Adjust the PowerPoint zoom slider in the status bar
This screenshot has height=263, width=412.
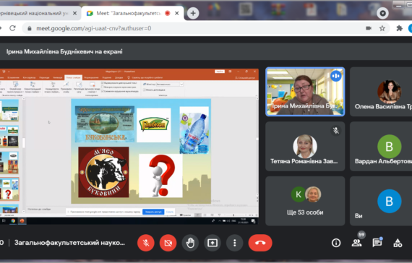tap(233, 215)
